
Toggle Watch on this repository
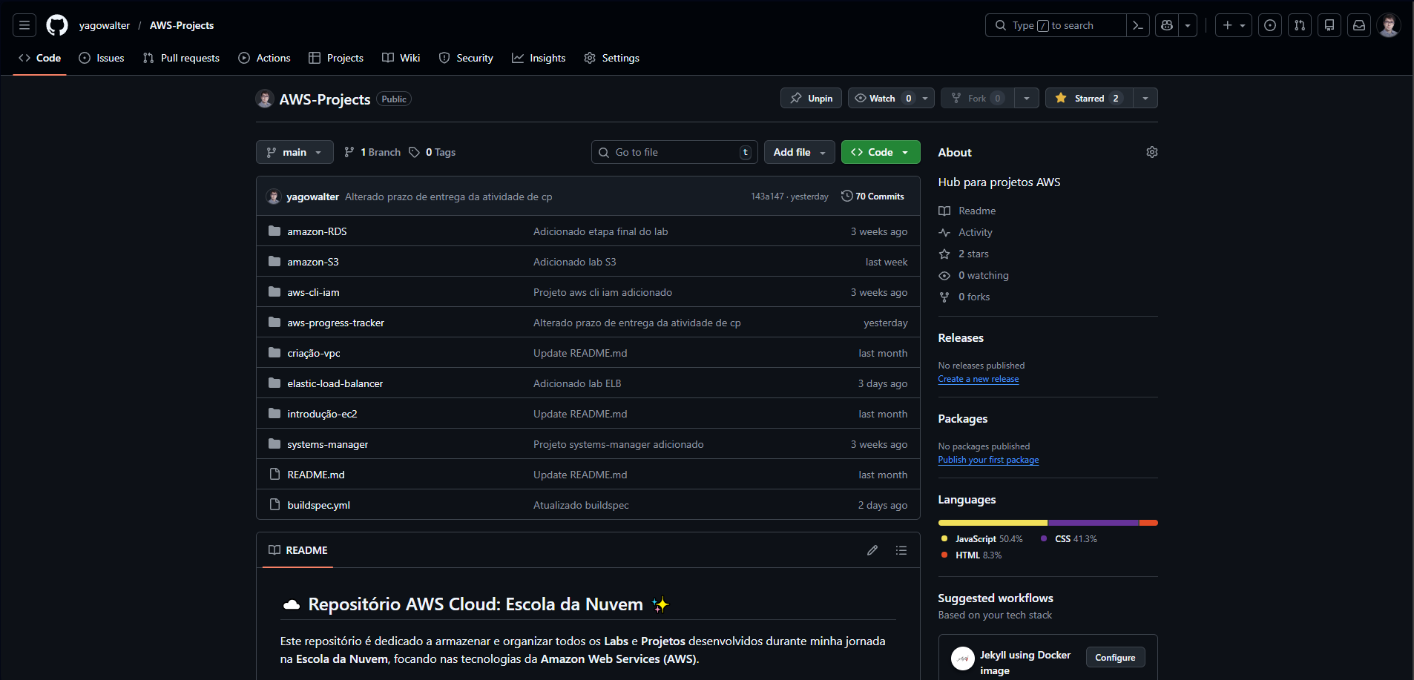tap(883, 98)
